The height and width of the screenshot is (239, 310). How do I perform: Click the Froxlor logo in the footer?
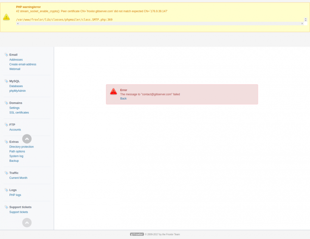137,234
